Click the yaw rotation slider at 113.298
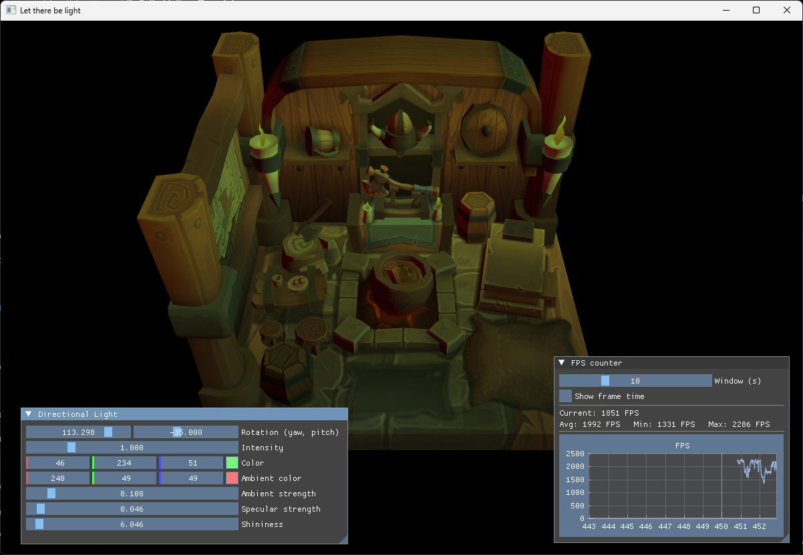The width and height of the screenshot is (803, 555). [78, 432]
